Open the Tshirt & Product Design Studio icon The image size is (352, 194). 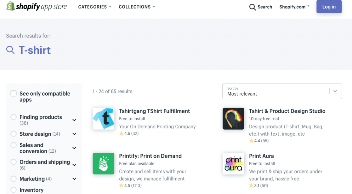coord(234,119)
